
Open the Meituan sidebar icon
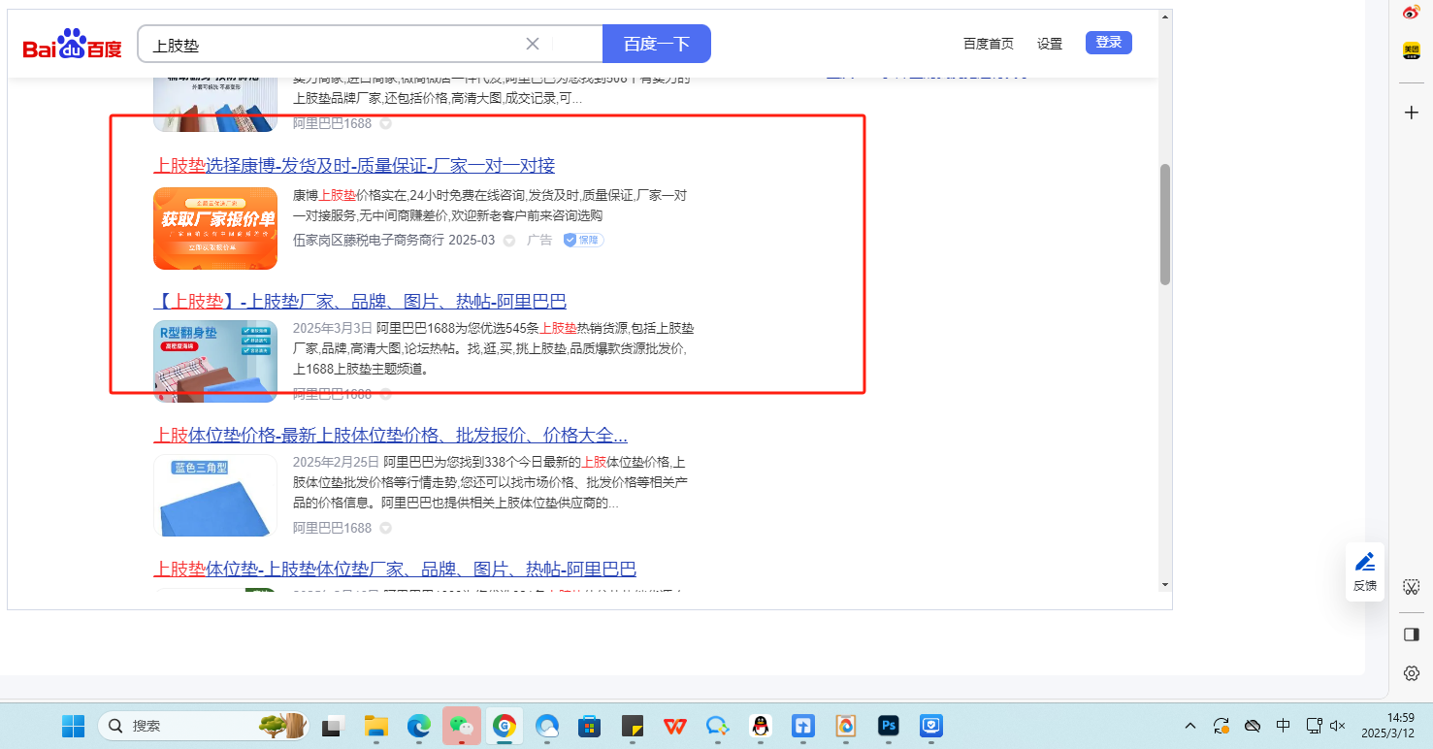(1412, 51)
